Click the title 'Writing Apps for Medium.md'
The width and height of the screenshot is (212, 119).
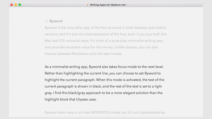tap(107, 5)
